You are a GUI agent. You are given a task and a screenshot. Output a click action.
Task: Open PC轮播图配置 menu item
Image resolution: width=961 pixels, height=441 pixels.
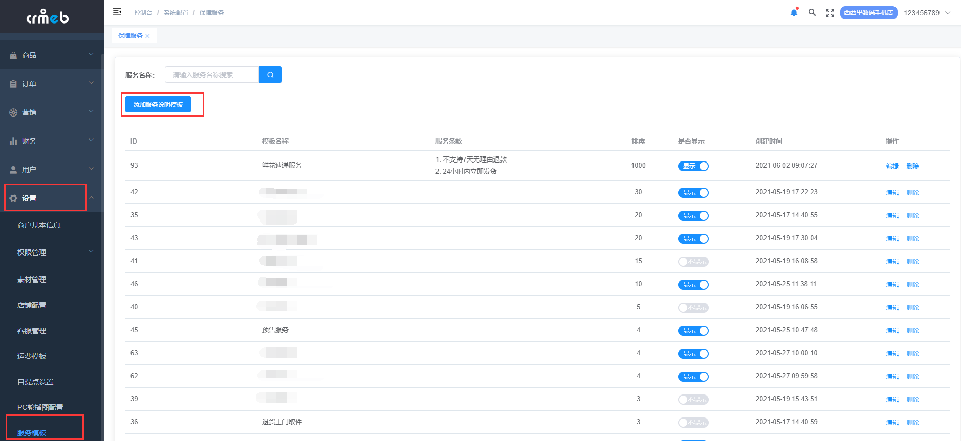click(x=40, y=407)
